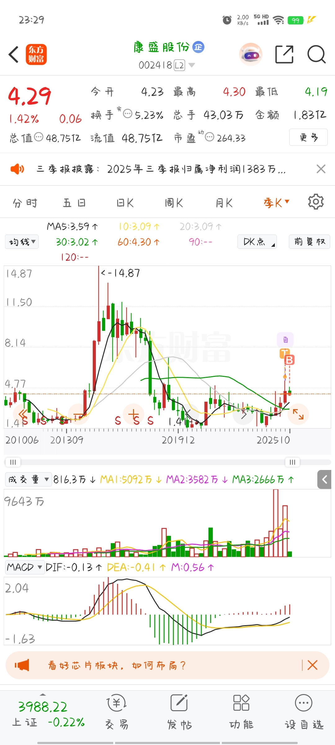Screen dimensions: 335x745
Task: Open chart settings gear icon
Action: [316, 202]
